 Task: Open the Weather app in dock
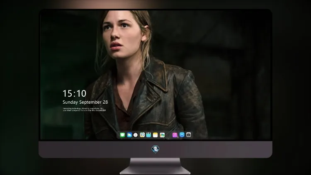[x=129, y=135]
